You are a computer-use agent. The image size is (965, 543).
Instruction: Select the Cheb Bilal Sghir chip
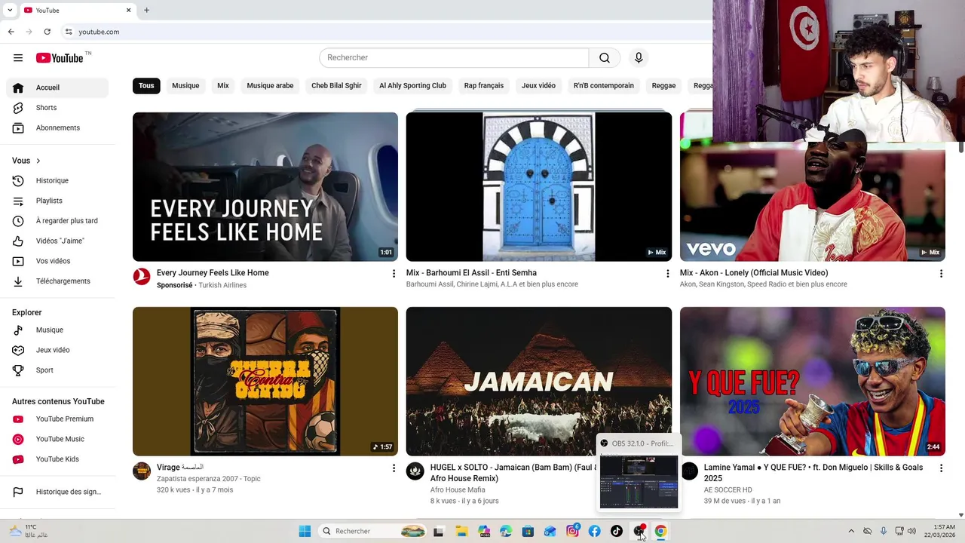coord(336,86)
